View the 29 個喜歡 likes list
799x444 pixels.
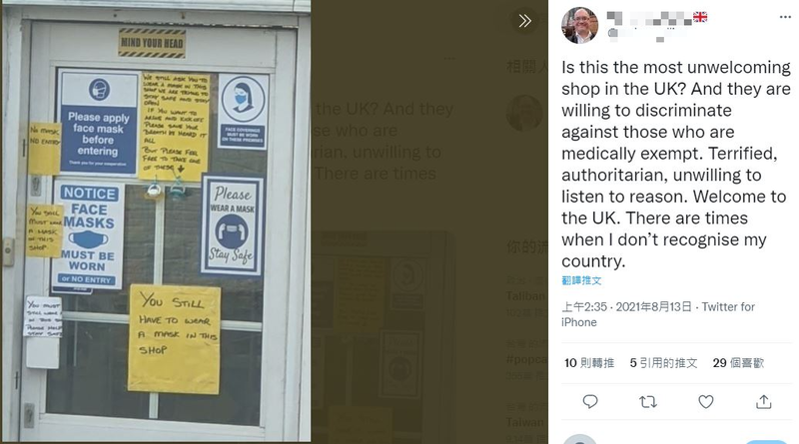tap(738, 363)
